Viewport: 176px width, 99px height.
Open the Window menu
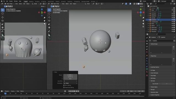(x=16, y=1)
